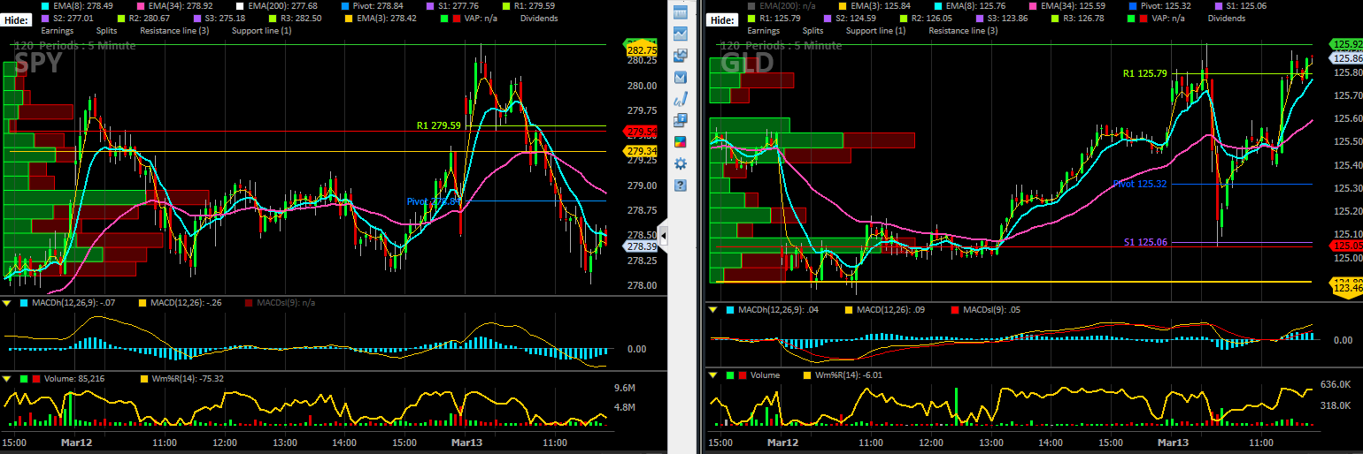Screen dimensions: 1363x454
Task: Open the GLD MACDh panel dropdown triangle
Action: (x=713, y=309)
